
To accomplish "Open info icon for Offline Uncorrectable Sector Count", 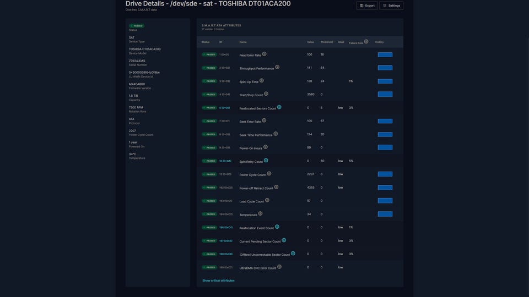I will [293, 253].
